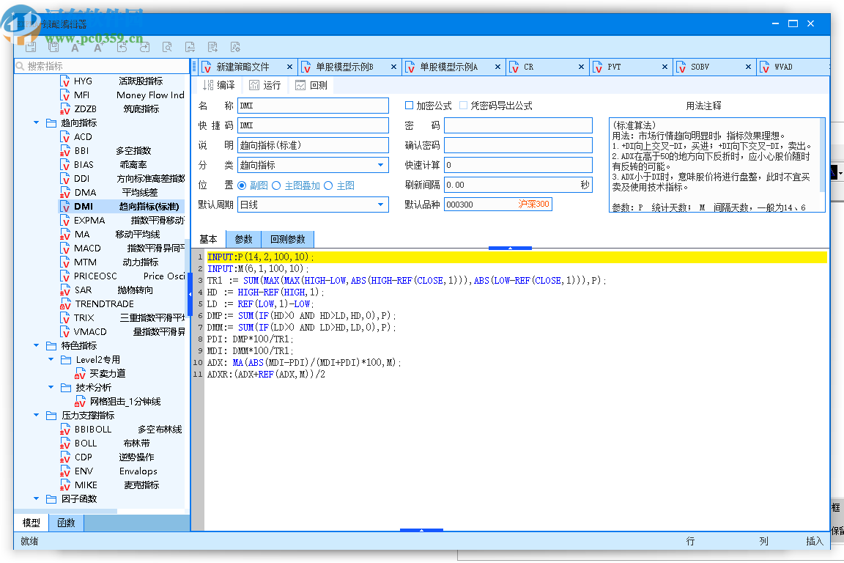Image resolution: width=844 pixels, height=563 pixels.
Task: Switch to 函数 tab at bottom
Action: coord(66,523)
